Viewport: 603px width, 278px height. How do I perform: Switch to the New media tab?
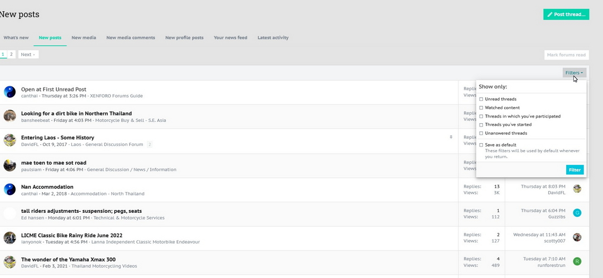point(84,38)
